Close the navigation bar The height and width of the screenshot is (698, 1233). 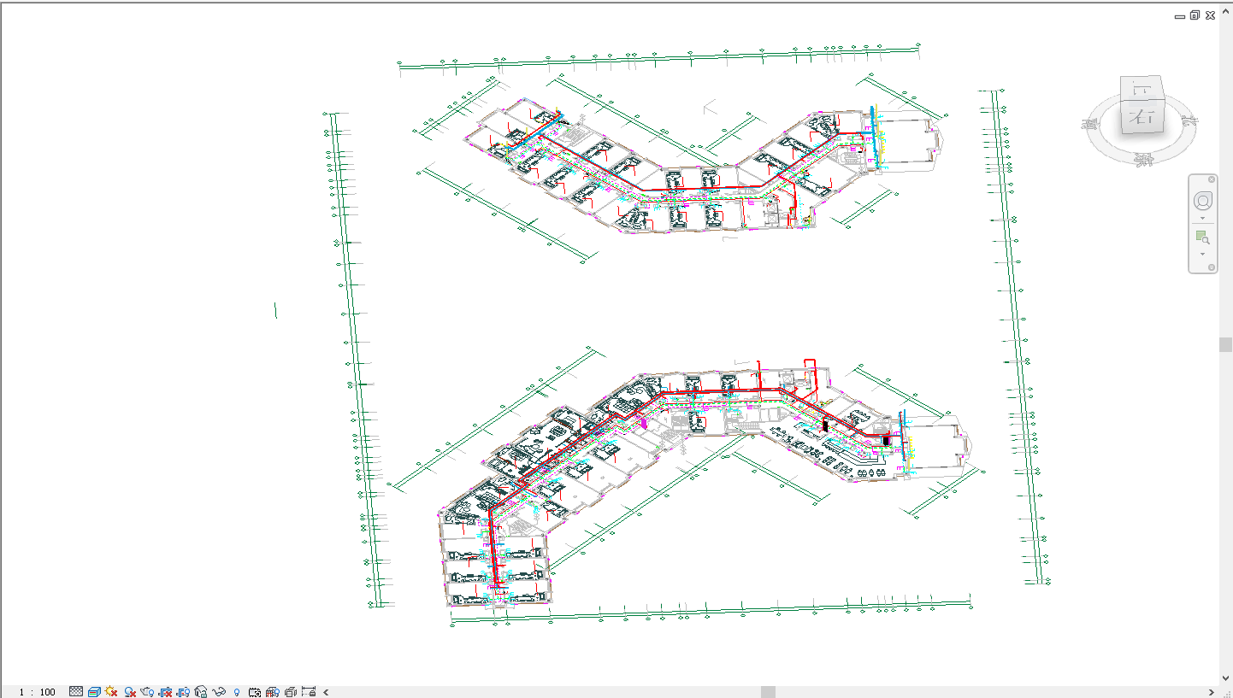[x=1212, y=179]
